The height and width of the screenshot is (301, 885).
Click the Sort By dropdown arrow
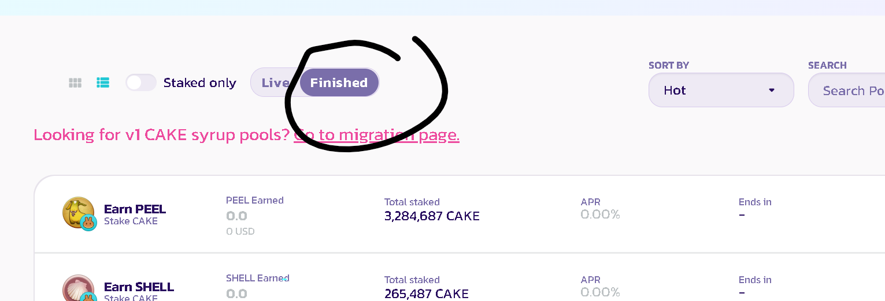click(x=771, y=91)
